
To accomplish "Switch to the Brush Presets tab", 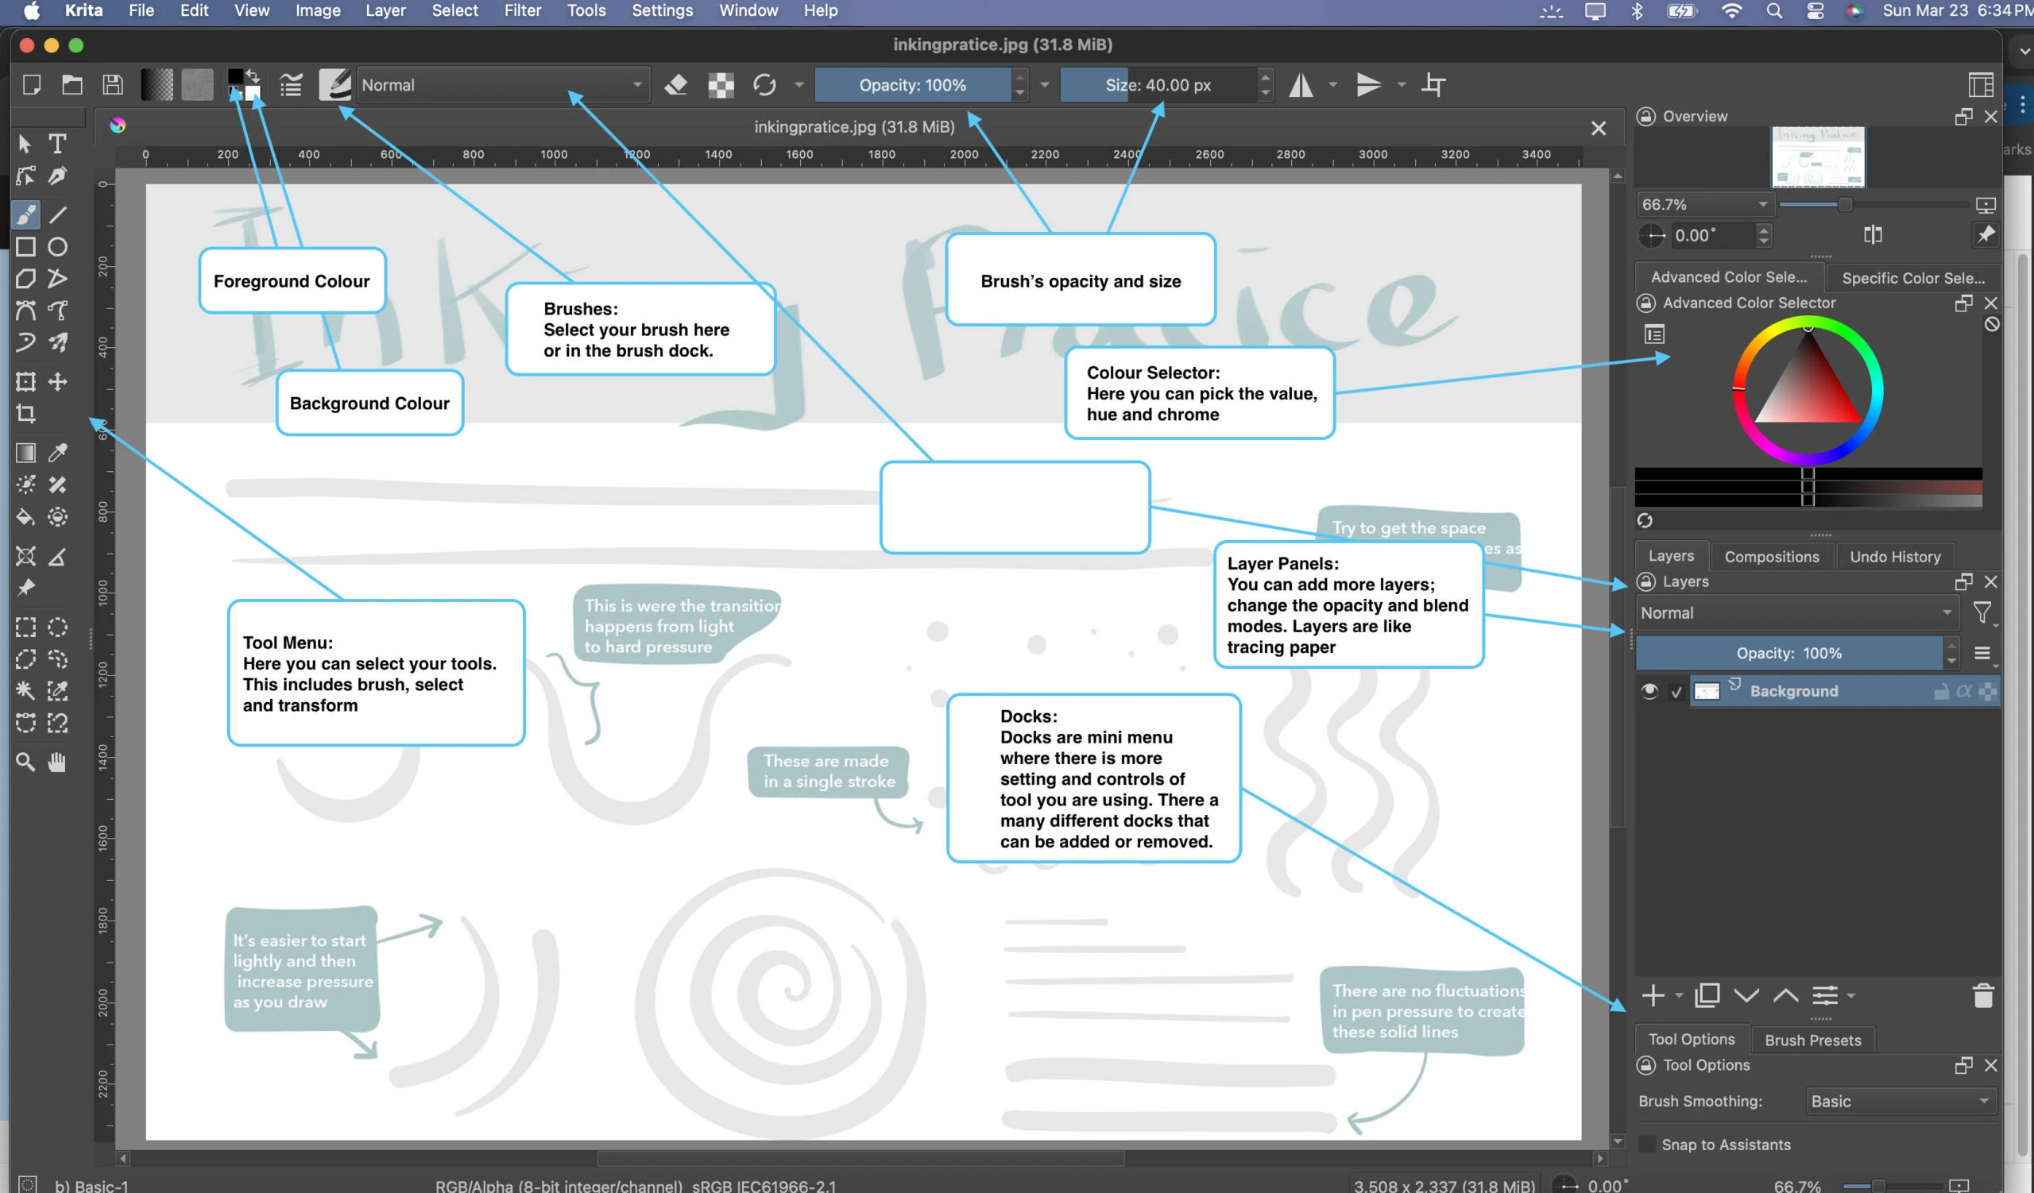I will 1812,1040.
